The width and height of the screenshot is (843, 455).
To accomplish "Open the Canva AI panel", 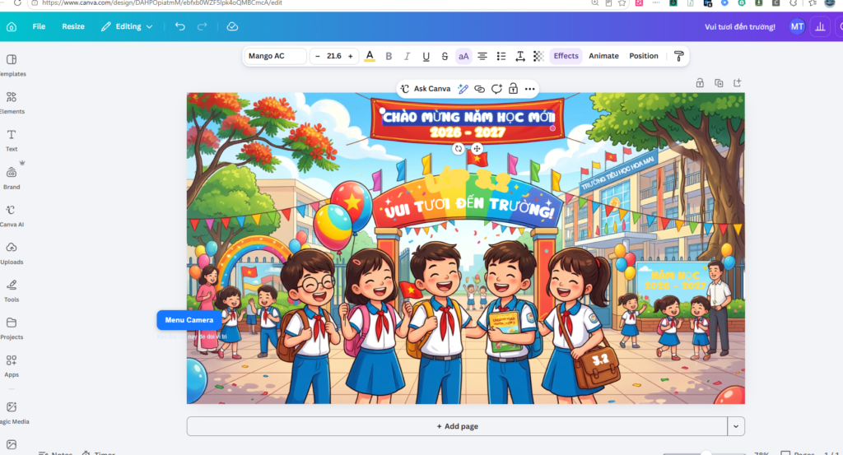I will 12,216.
